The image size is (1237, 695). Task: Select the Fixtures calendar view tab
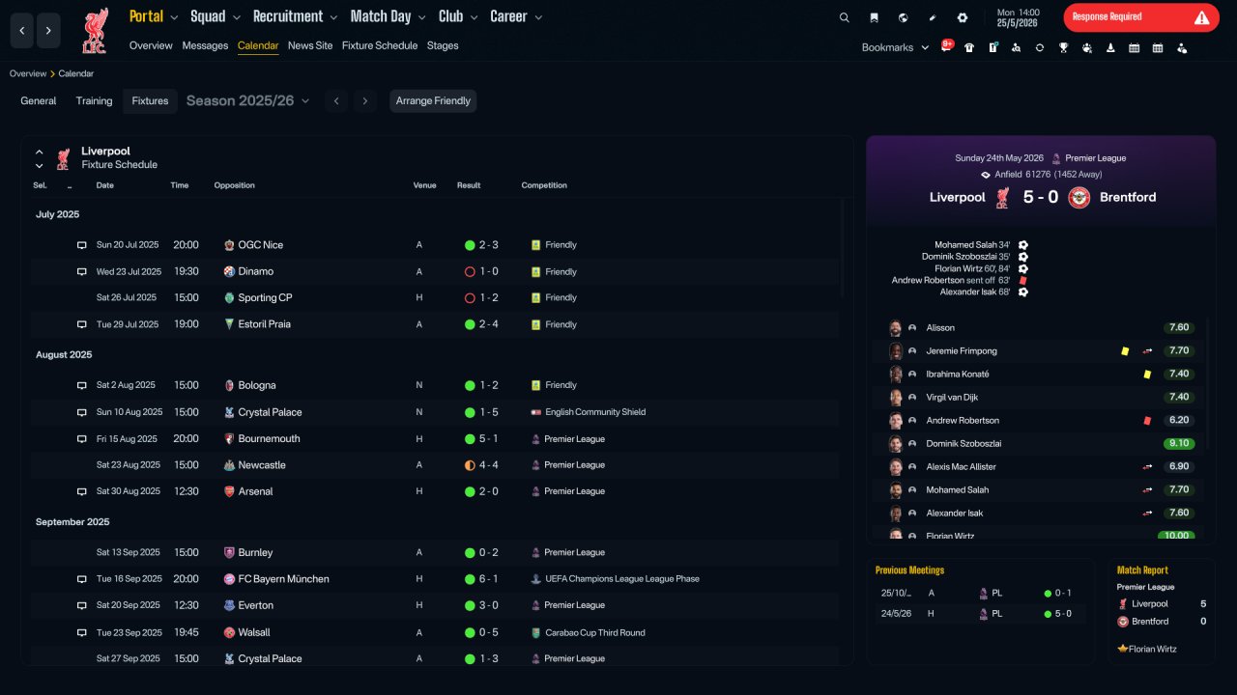click(x=150, y=101)
